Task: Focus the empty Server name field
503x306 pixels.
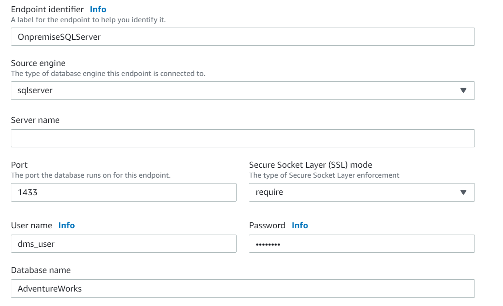Action: [x=242, y=138]
